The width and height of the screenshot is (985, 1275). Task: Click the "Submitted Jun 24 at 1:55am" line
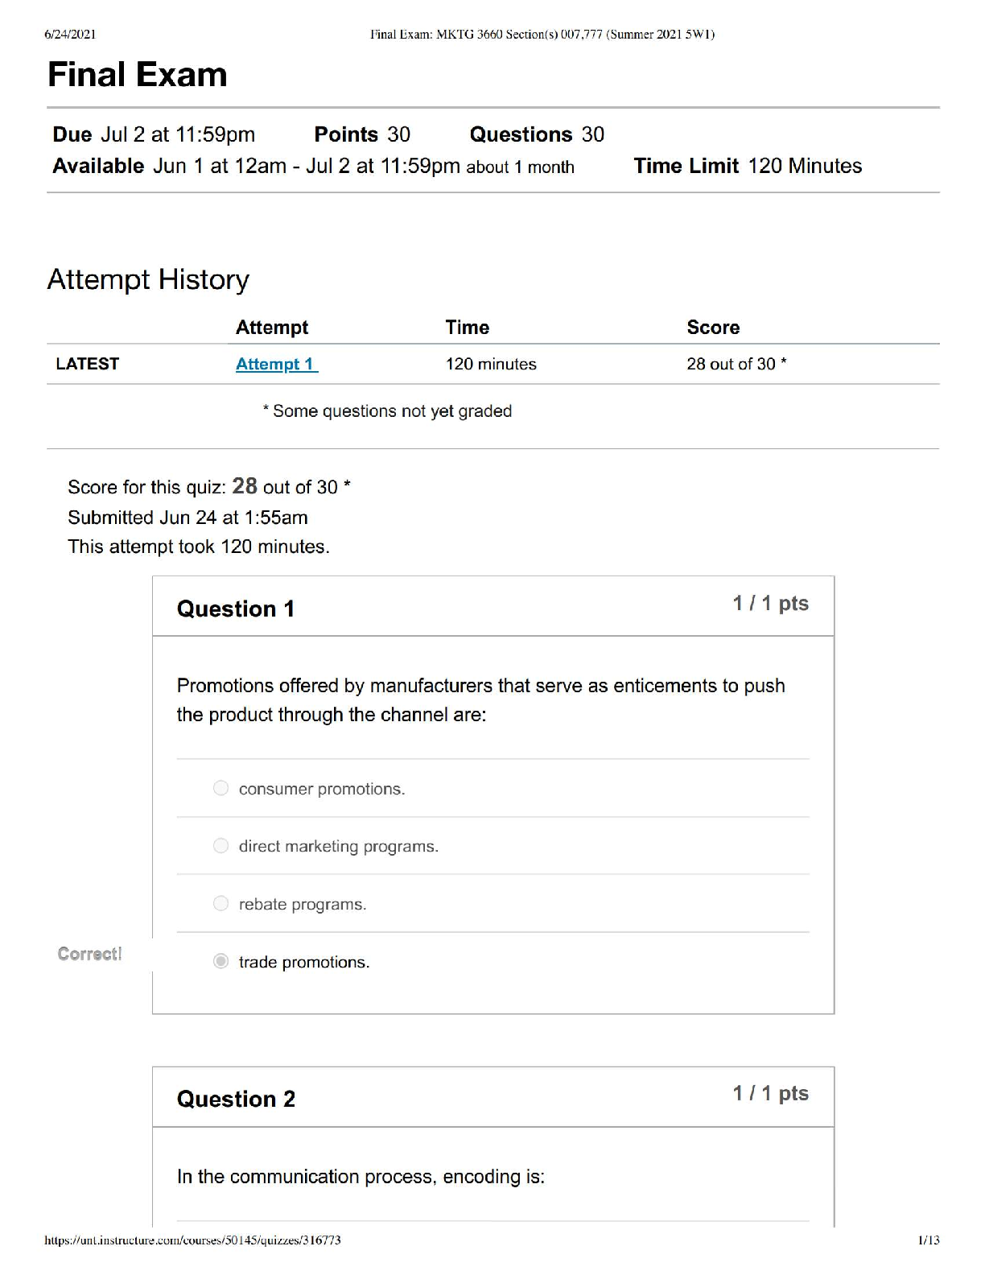click(188, 518)
